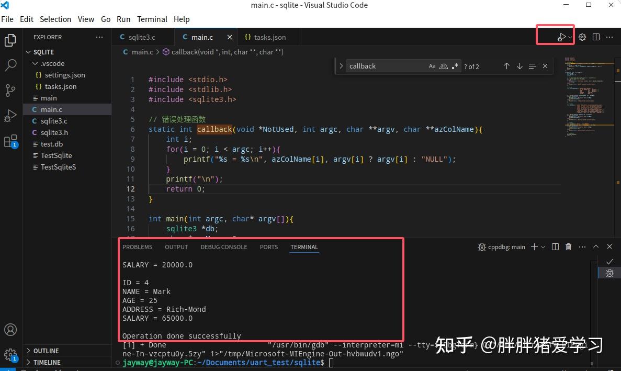
Task: Kill the terminal with the trash icon
Action: [x=568, y=246]
